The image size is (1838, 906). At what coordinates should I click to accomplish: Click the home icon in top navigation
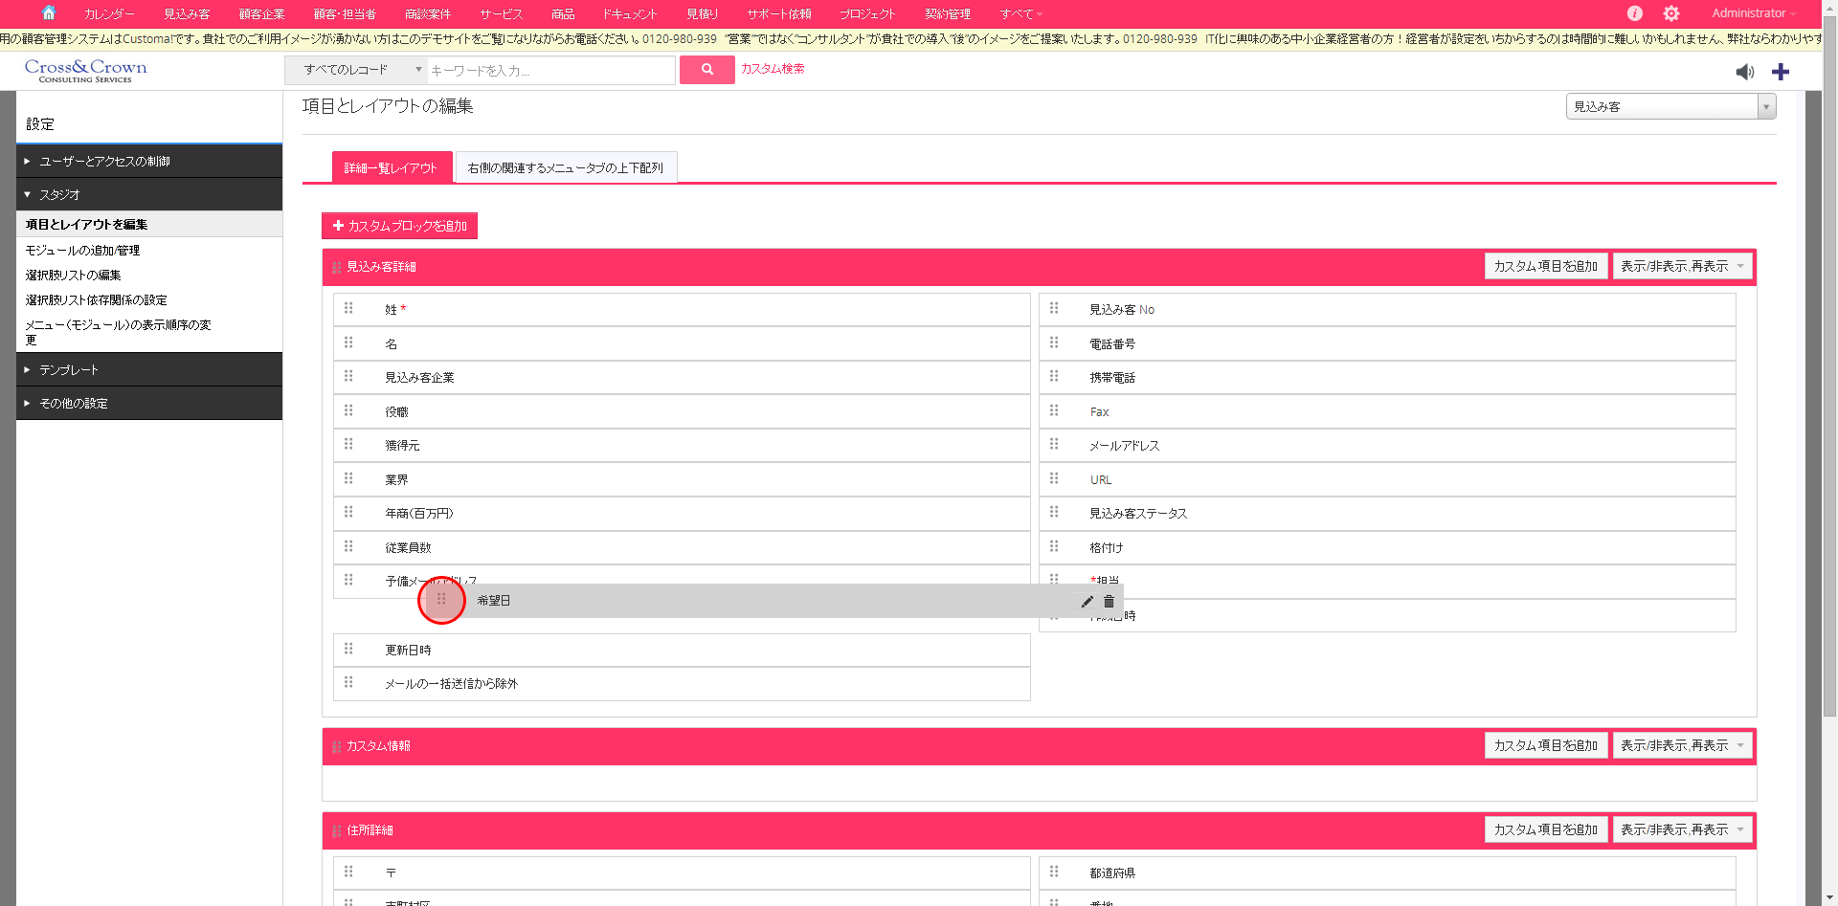49,13
